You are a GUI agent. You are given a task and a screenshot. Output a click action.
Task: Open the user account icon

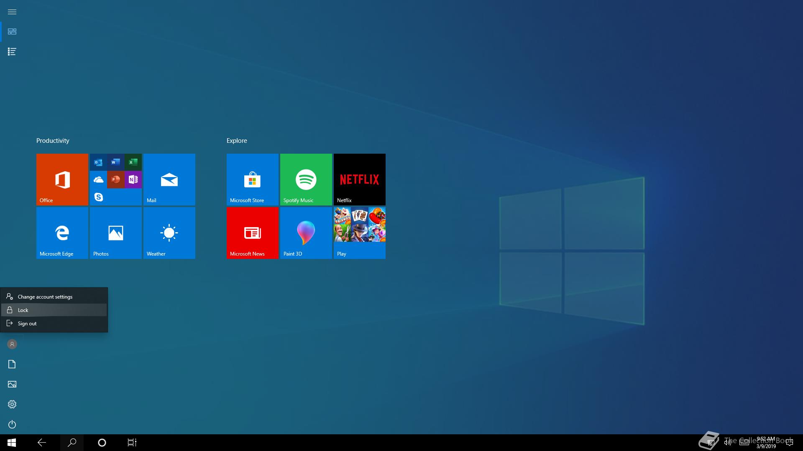[12, 344]
